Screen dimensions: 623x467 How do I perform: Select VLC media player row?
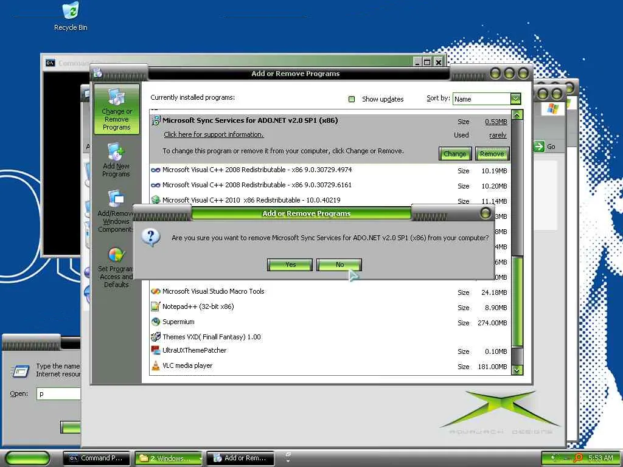click(x=330, y=365)
